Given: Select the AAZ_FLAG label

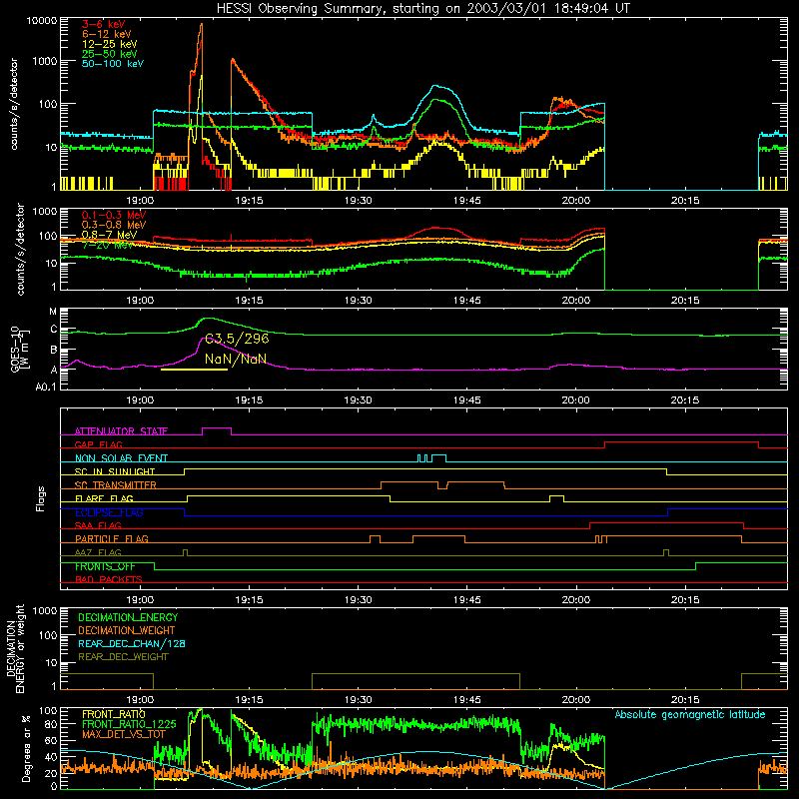Looking at the screenshot, I should click(x=98, y=553).
